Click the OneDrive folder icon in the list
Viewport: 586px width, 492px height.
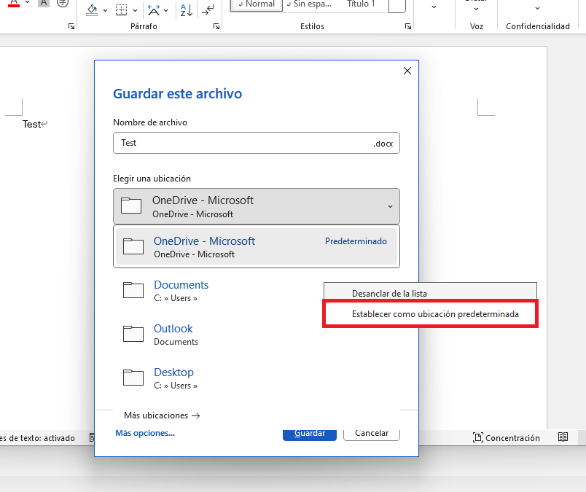pos(133,246)
